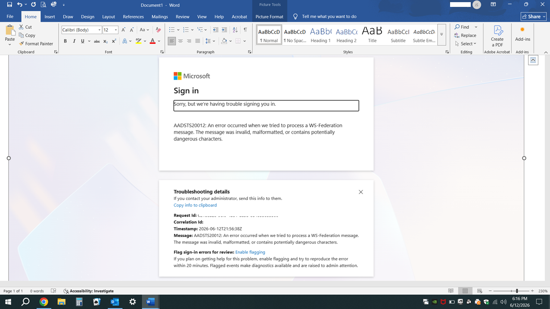Copy the selected content
The width and height of the screenshot is (550, 309).
pyautogui.click(x=27, y=35)
